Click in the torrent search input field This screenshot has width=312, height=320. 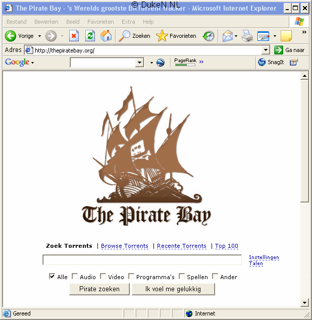tap(142, 260)
